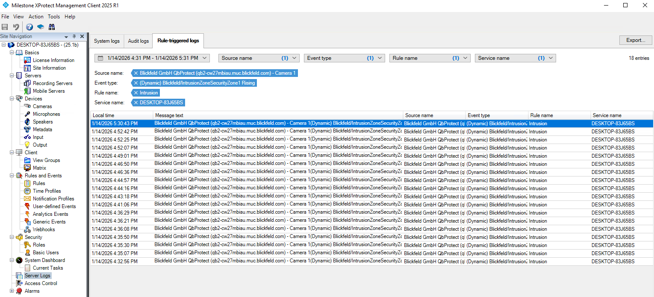Sort by the Local time column header

click(x=121, y=115)
